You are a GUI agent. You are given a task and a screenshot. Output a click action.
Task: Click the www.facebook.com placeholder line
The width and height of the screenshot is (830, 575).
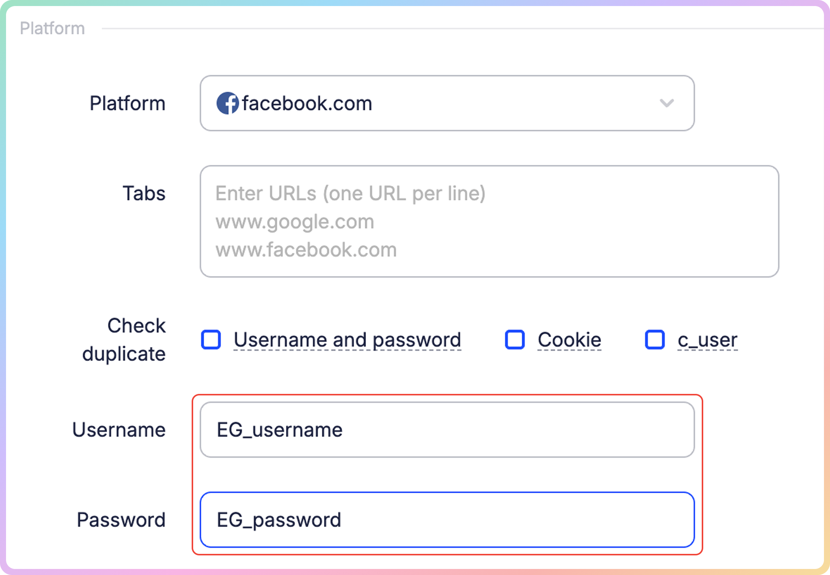(306, 250)
